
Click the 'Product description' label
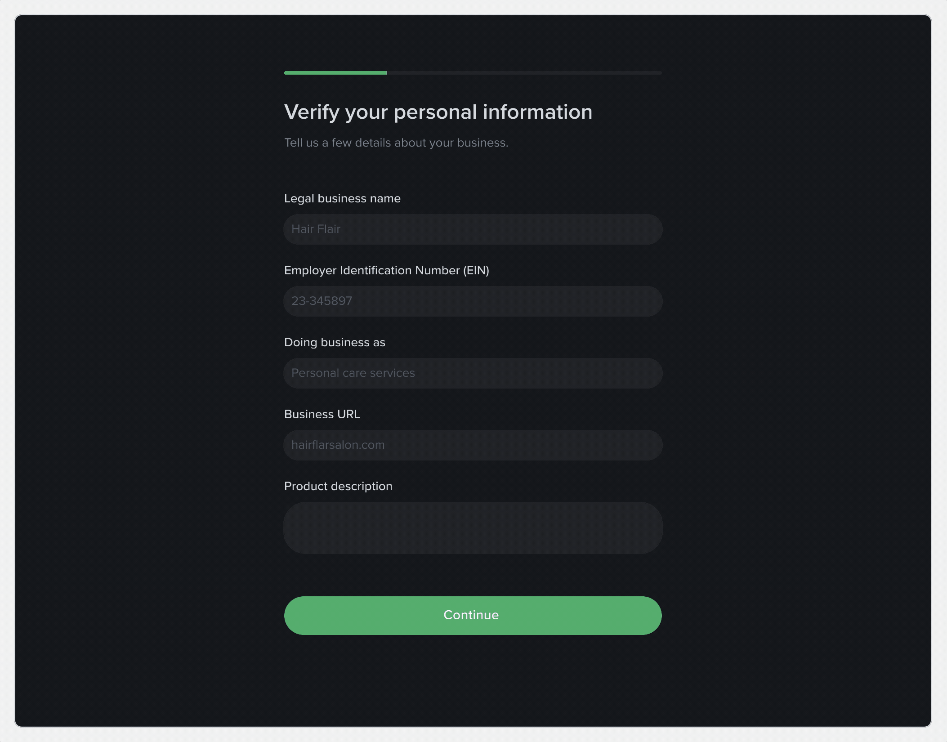tap(338, 486)
